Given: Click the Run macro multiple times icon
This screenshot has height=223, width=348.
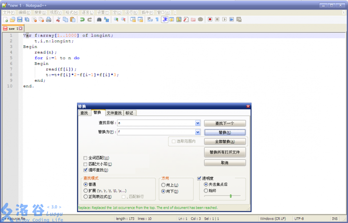Looking at the screenshot, I should click(x=232, y=20).
